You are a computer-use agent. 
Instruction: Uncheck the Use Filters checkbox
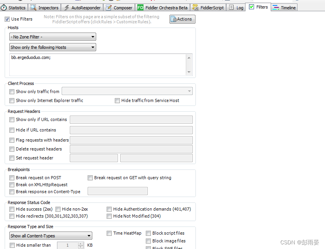tap(7, 19)
